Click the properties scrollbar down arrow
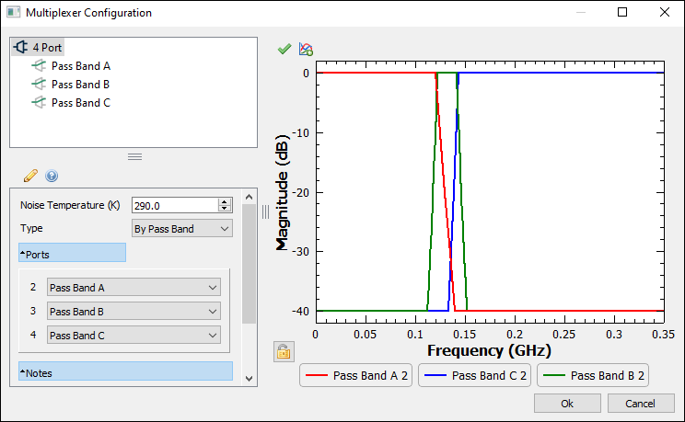 [249, 379]
